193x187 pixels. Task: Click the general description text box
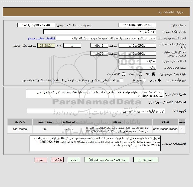[95, 94]
